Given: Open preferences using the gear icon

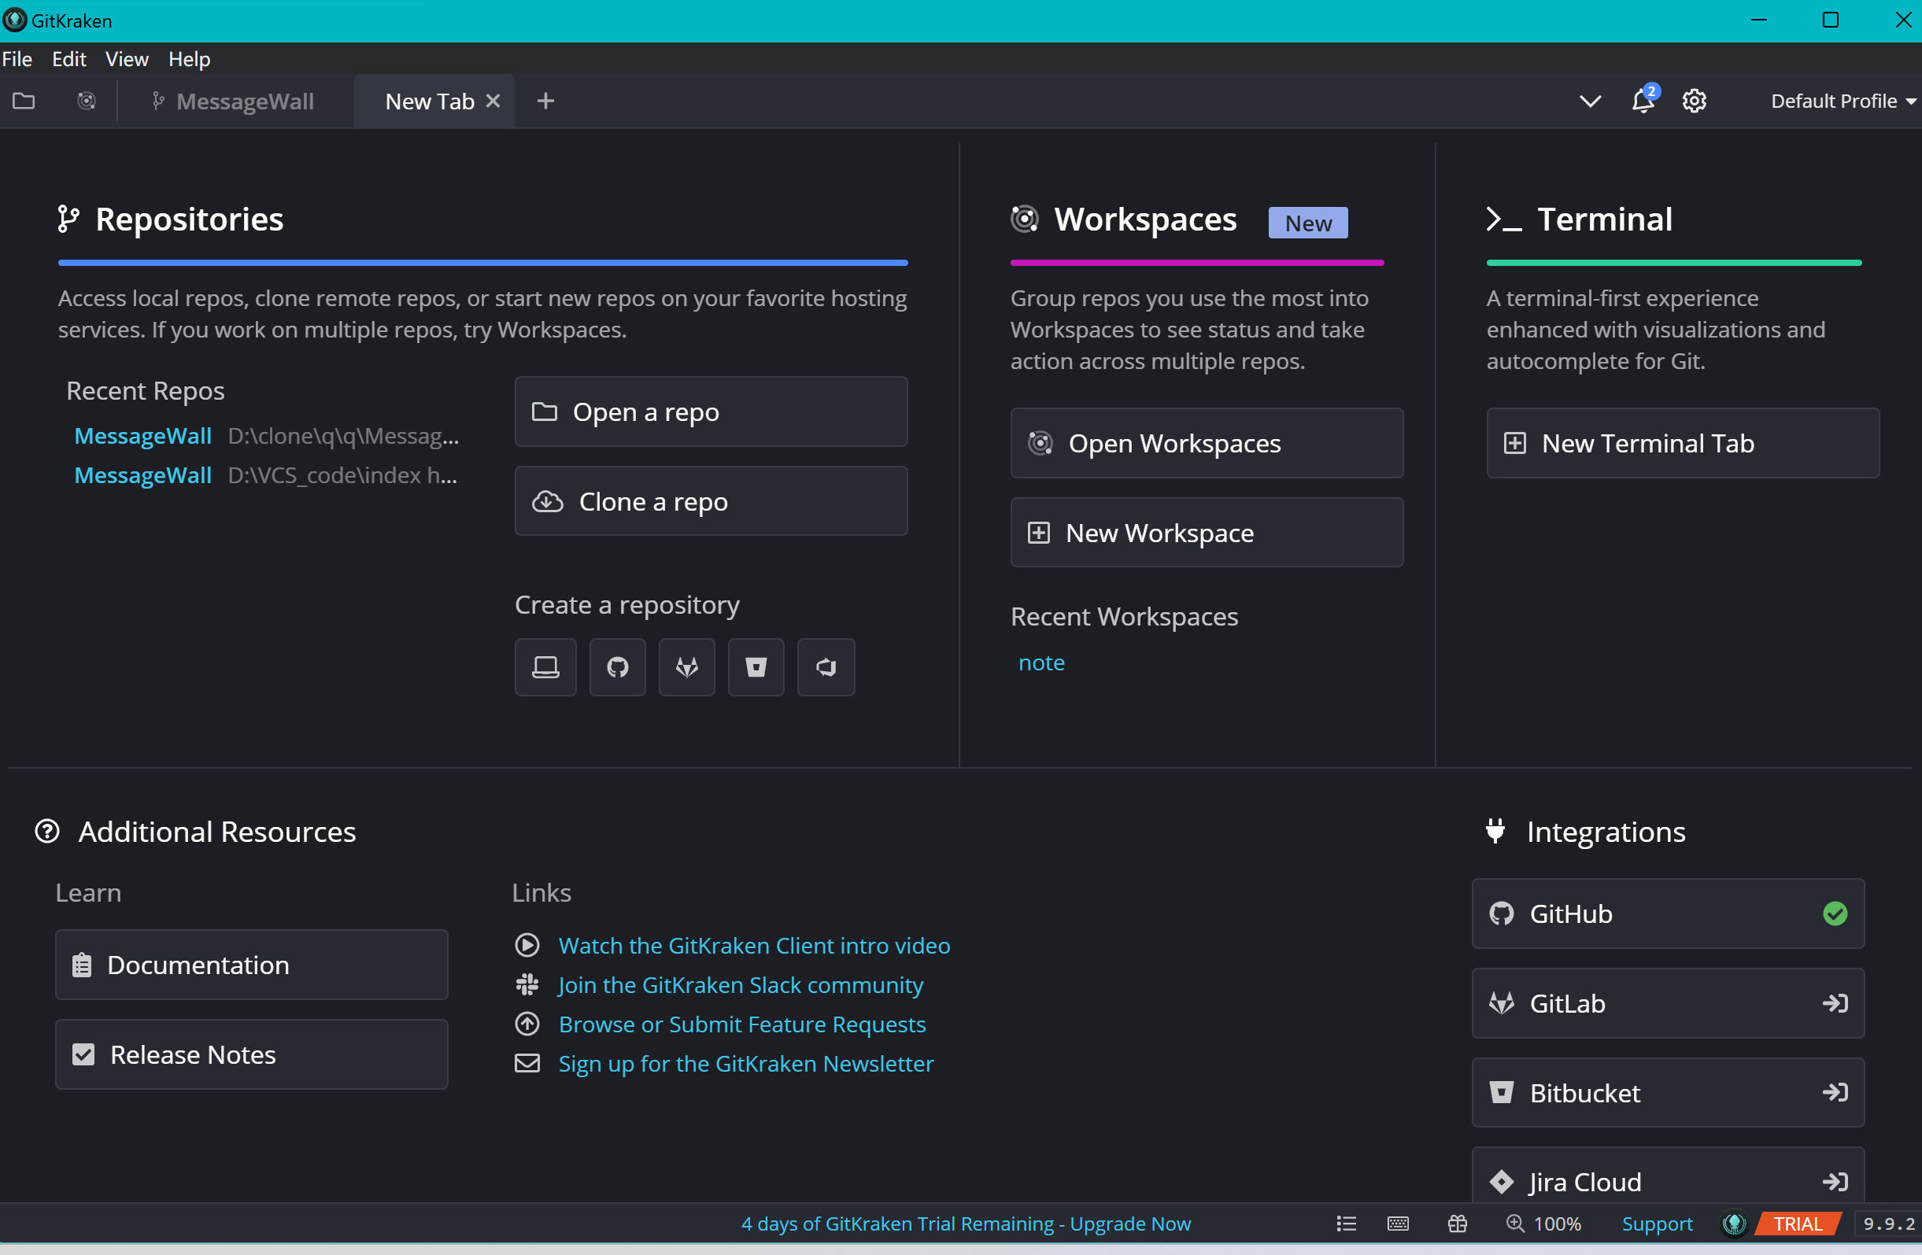Looking at the screenshot, I should pyautogui.click(x=1694, y=101).
